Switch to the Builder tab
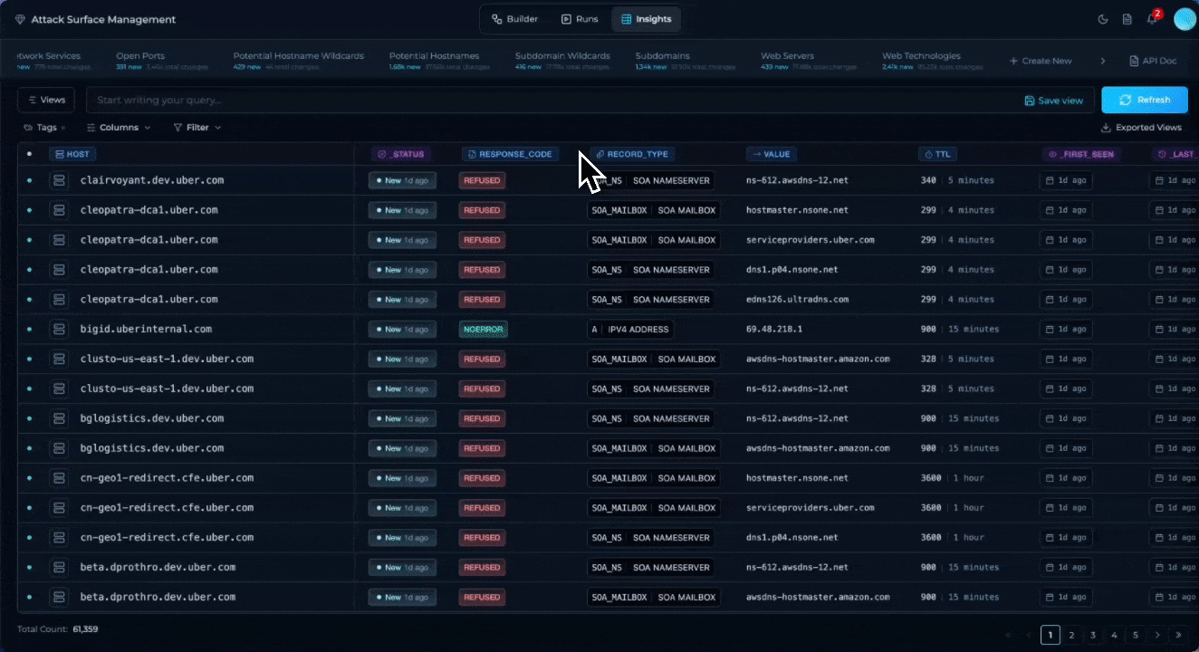This screenshot has height=652, width=1199. click(514, 19)
